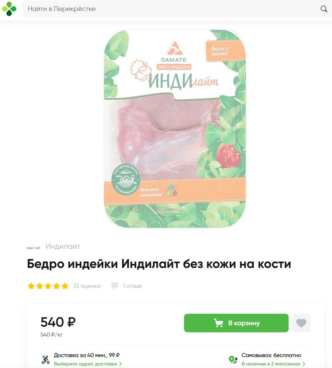Open the '1 отзыв' reviews link
332x368 pixels.
[132, 286]
